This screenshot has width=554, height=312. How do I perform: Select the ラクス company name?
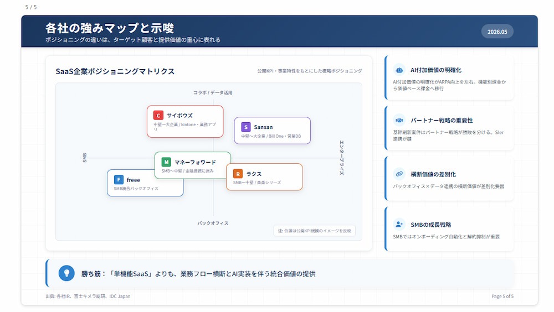click(x=254, y=174)
